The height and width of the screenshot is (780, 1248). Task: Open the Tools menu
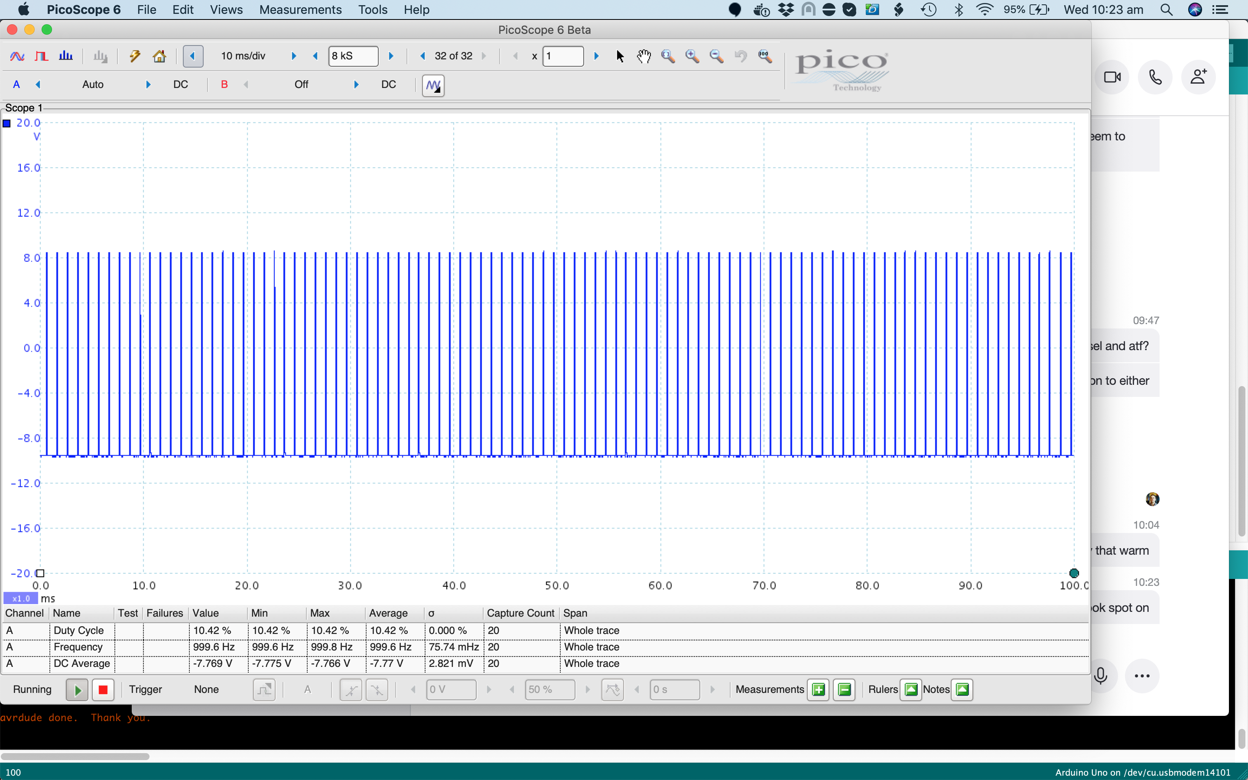point(372,10)
